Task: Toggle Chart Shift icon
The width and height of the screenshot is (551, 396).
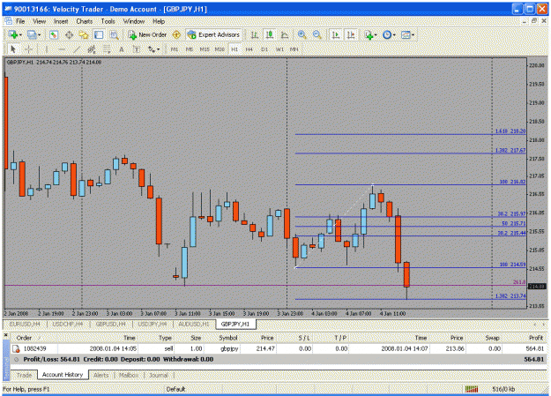Action: click(x=351, y=34)
